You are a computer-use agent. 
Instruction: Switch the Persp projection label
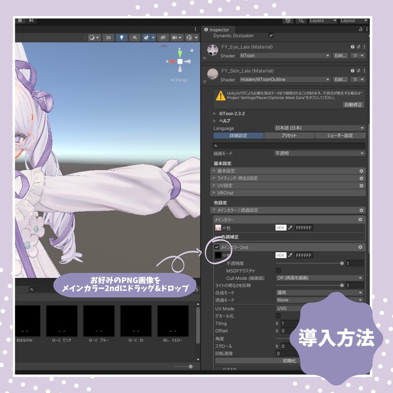[179, 80]
